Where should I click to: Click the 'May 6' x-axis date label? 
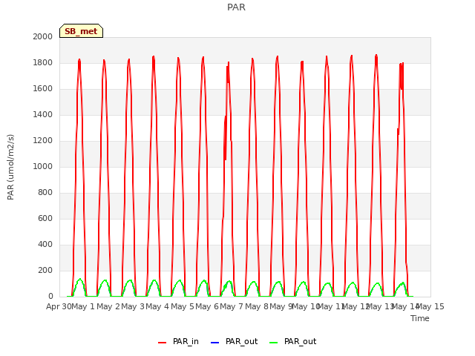pos(207,306)
